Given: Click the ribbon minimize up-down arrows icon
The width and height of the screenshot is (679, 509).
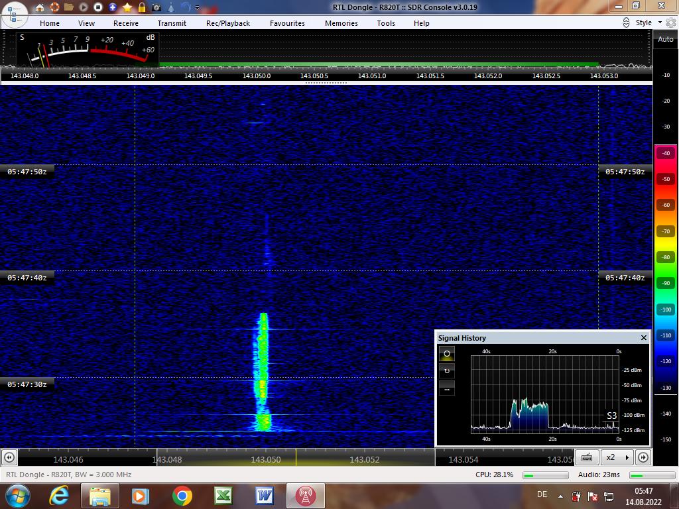Looking at the screenshot, I should click(626, 23).
